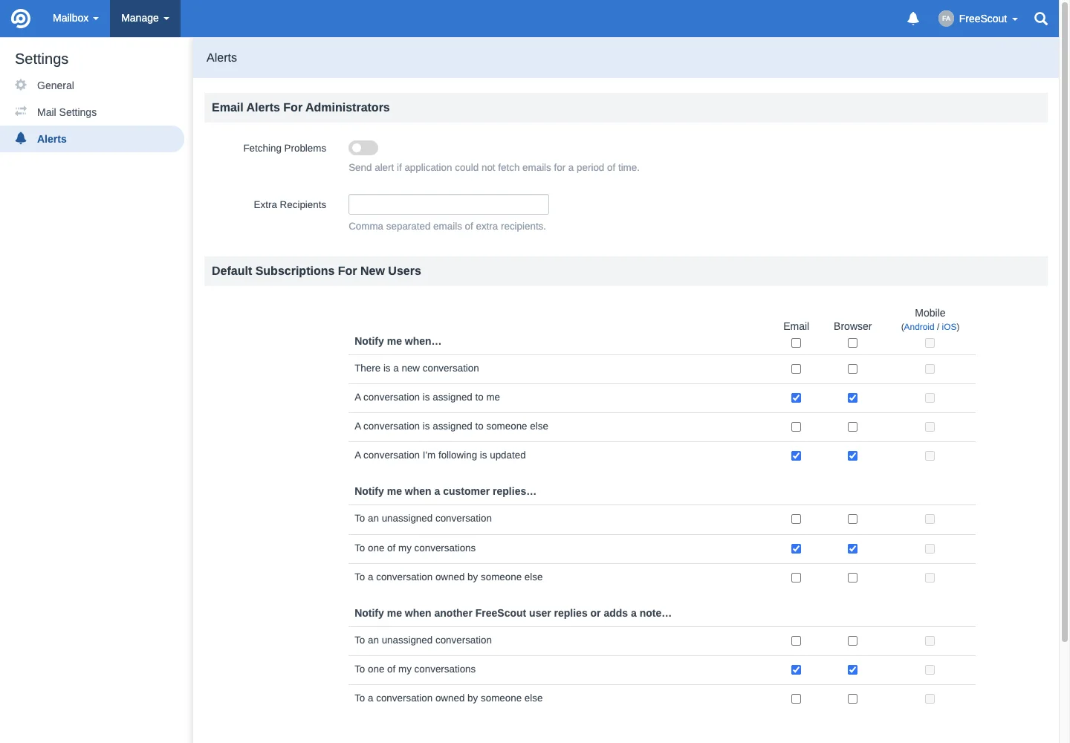Screen dimensions: 1070x743
Task: Enable Browser for customer replies to an unassigned conversation
Action: point(852,519)
